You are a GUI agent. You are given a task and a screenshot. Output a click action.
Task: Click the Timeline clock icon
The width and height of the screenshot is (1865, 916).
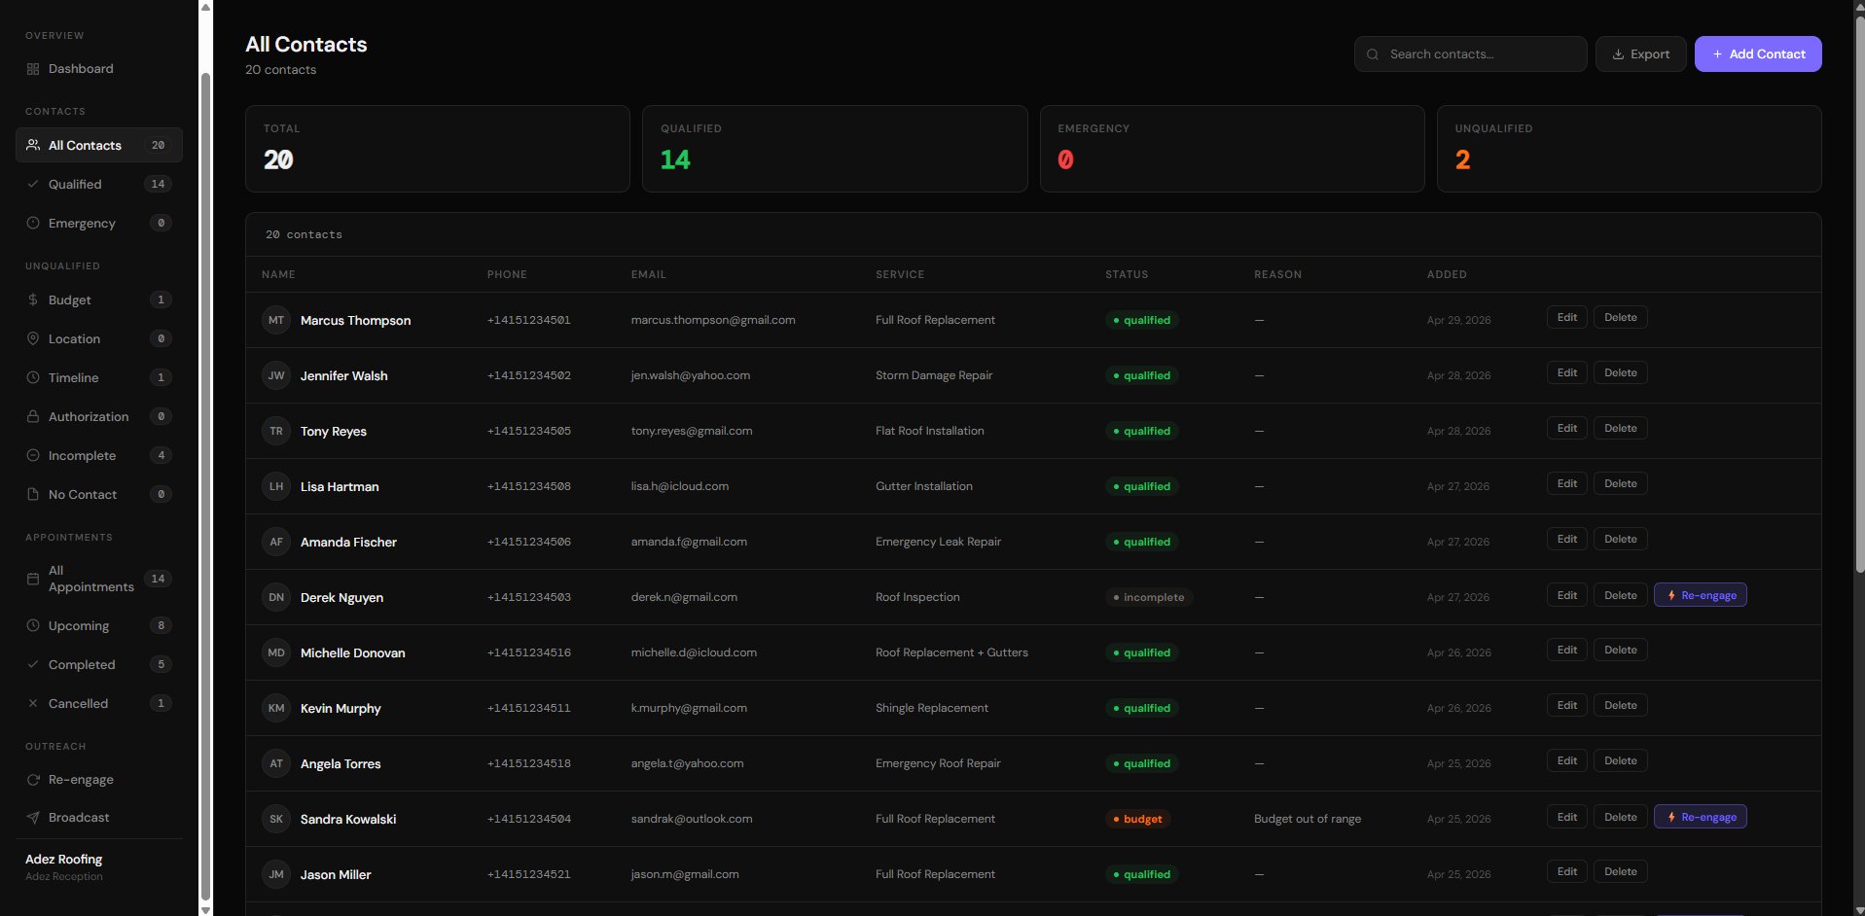click(x=33, y=378)
